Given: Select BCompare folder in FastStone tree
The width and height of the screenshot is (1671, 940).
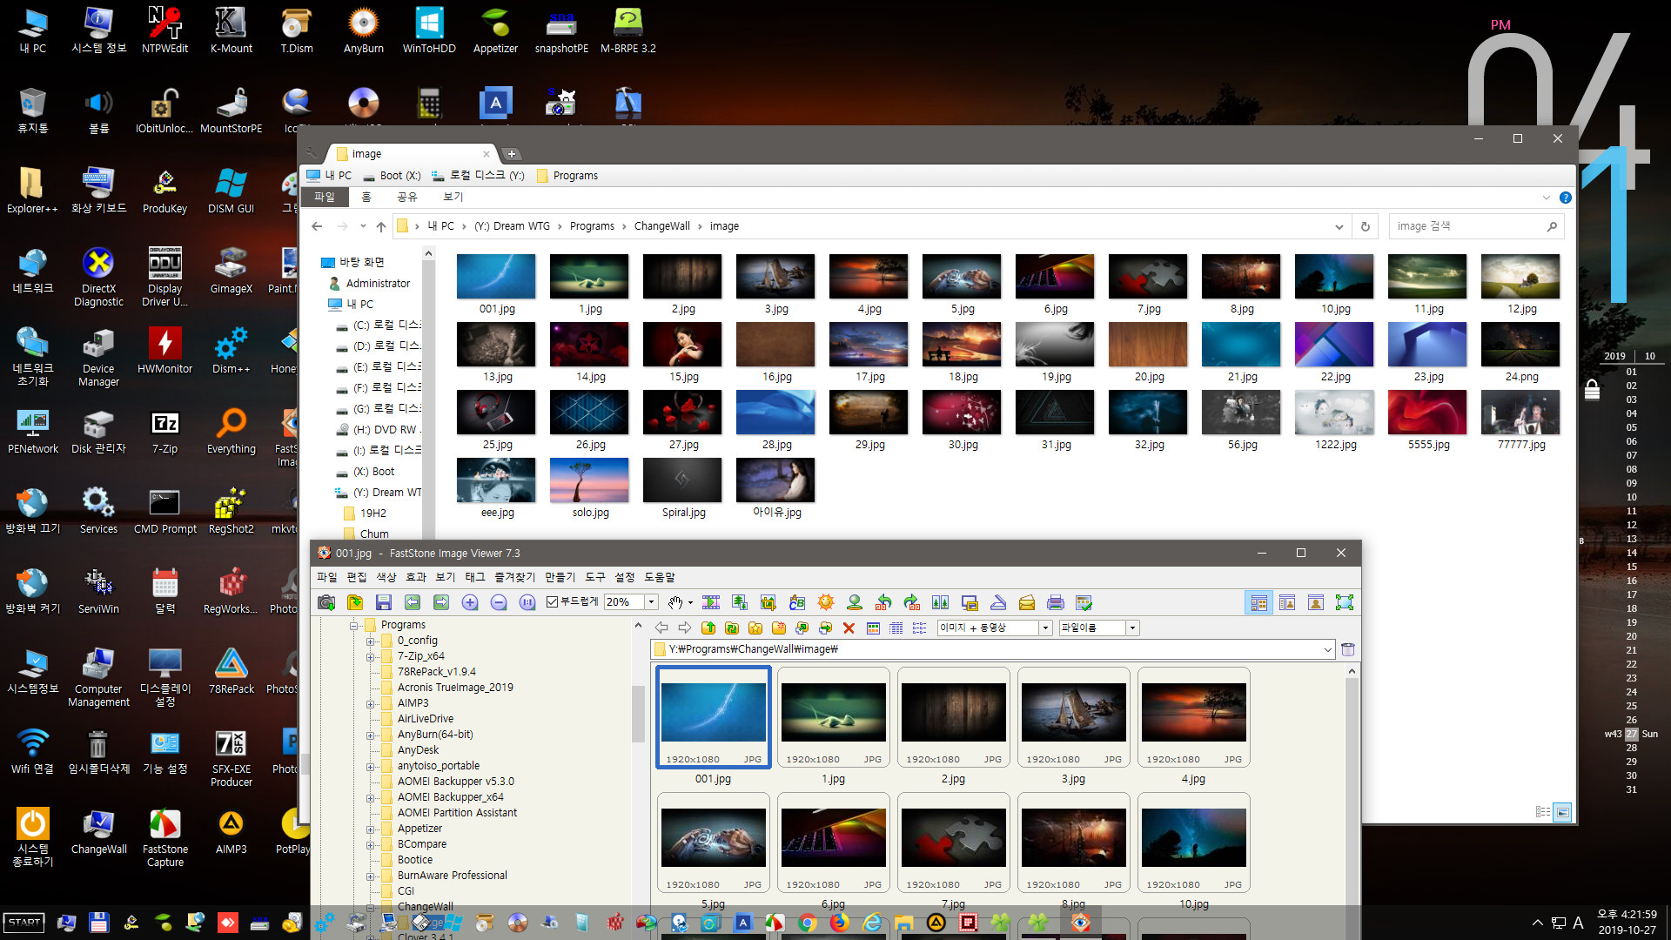Looking at the screenshot, I should (422, 844).
